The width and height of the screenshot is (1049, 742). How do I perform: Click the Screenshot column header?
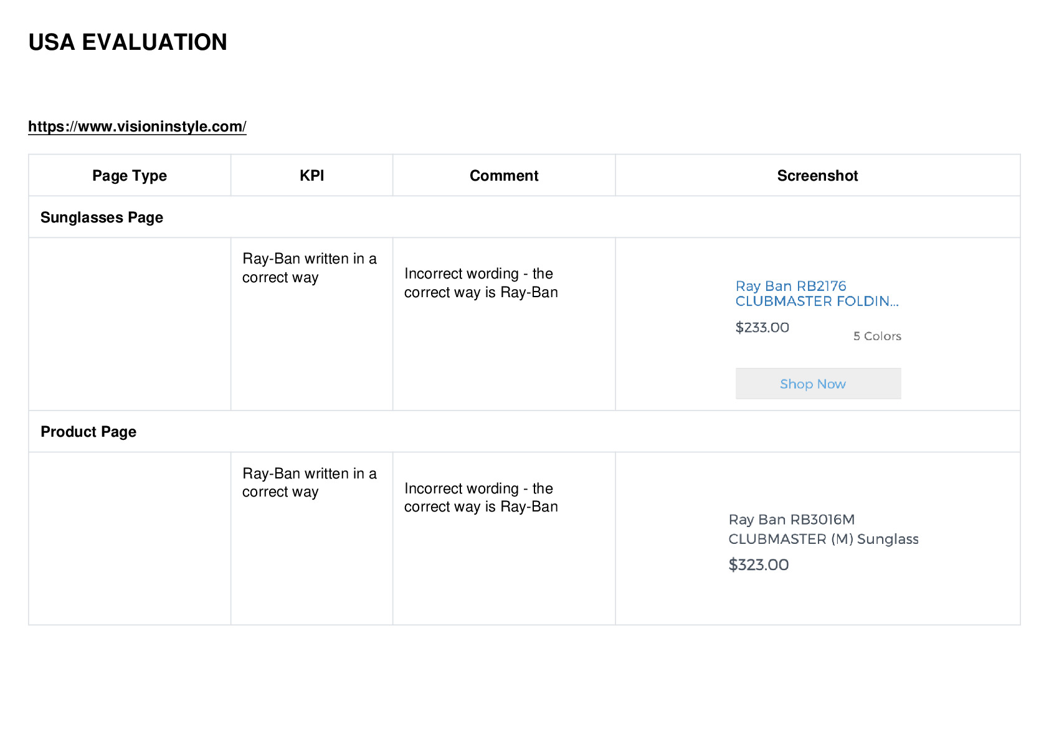(x=817, y=176)
